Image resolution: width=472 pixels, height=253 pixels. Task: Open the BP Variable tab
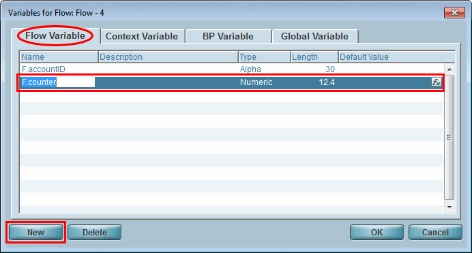[x=228, y=36]
